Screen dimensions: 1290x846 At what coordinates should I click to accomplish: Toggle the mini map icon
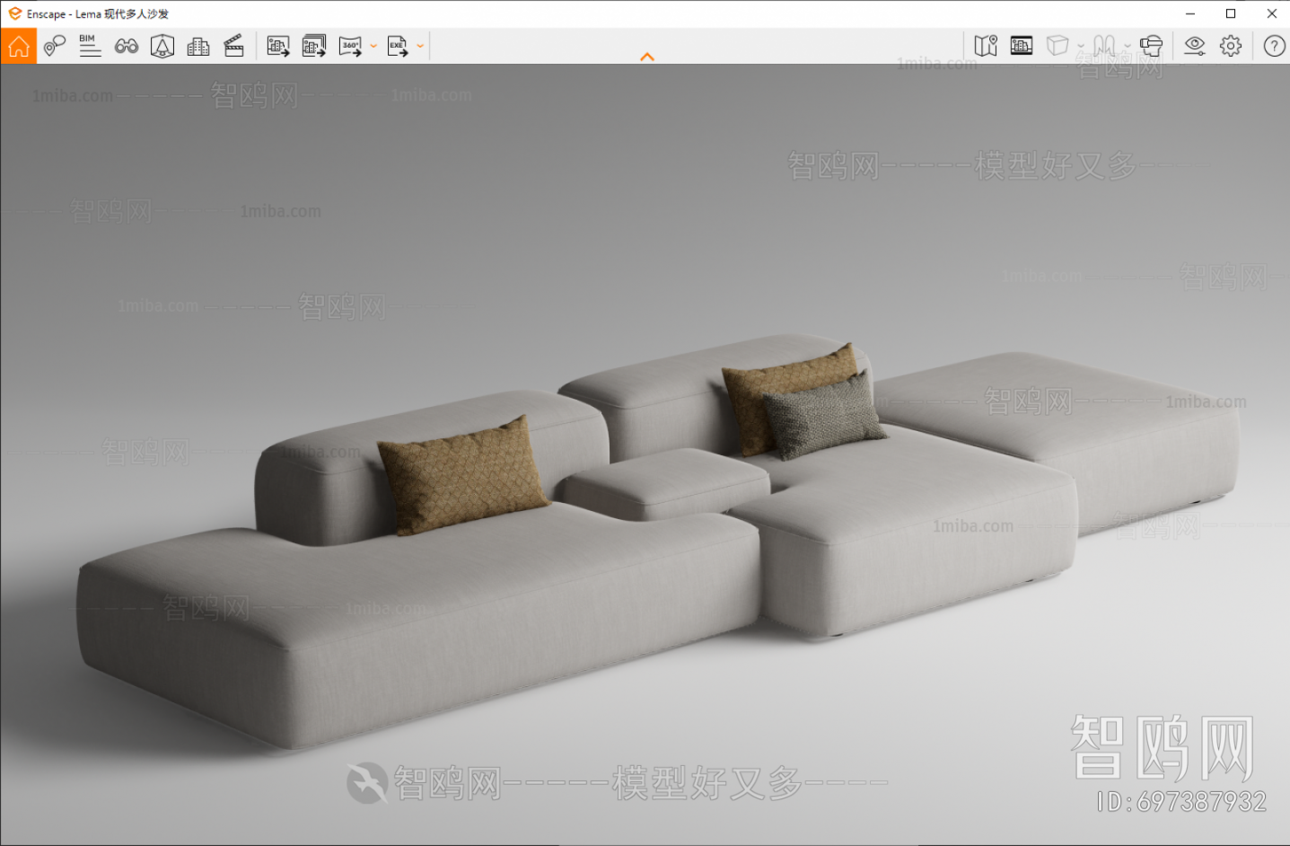(x=986, y=46)
